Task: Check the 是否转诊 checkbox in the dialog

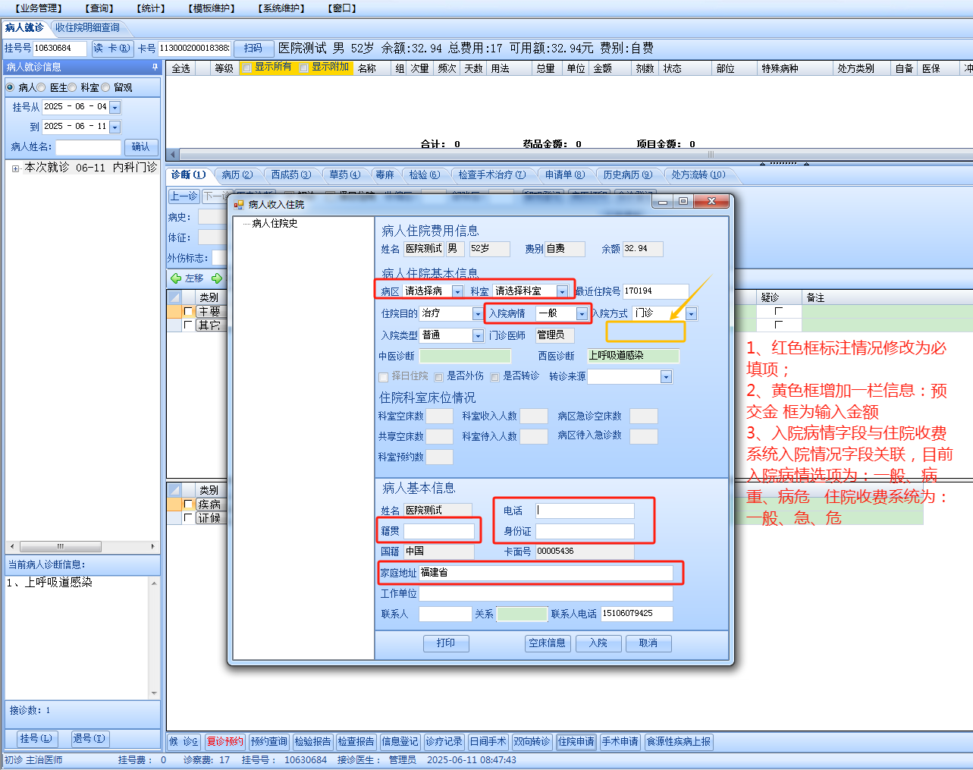Action: point(494,377)
